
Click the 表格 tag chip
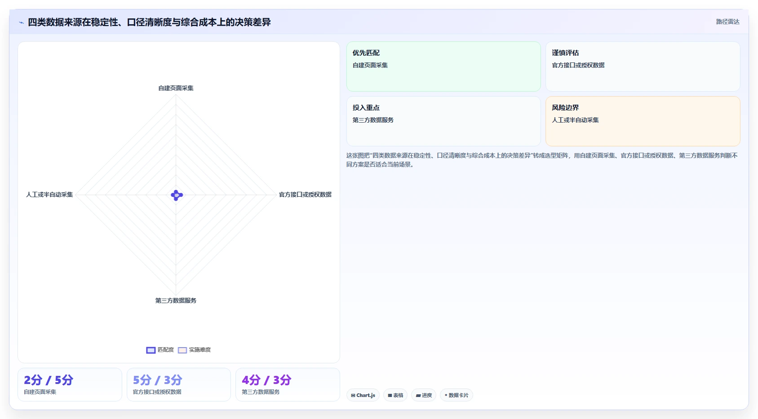coord(395,395)
